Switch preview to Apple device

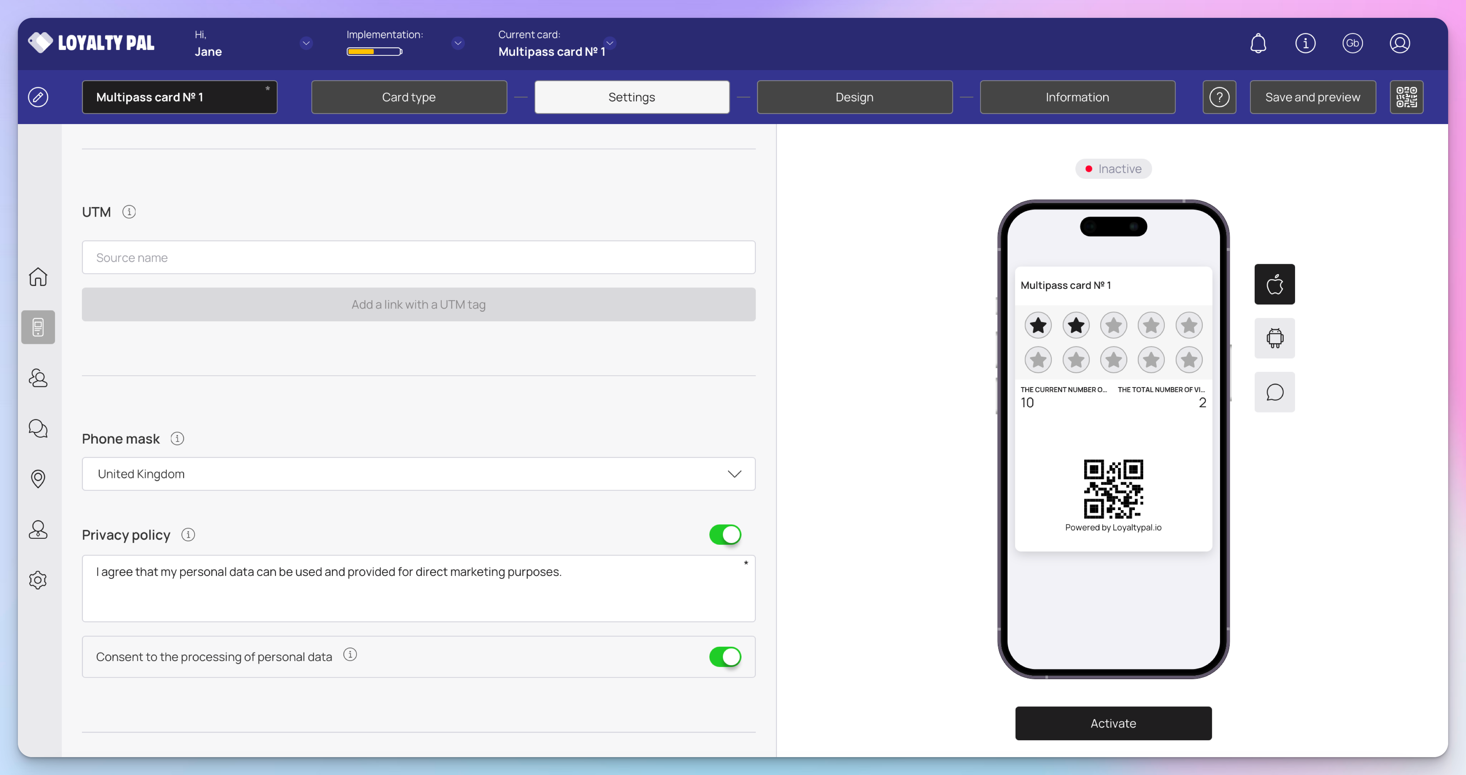pyautogui.click(x=1274, y=284)
